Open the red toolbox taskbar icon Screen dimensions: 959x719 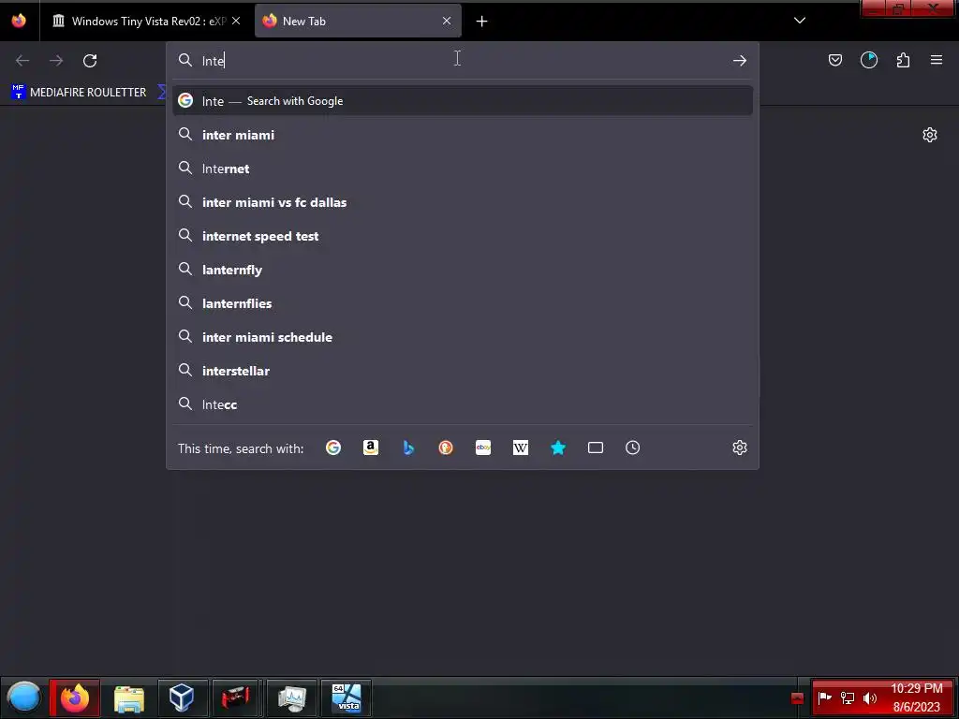click(x=235, y=697)
